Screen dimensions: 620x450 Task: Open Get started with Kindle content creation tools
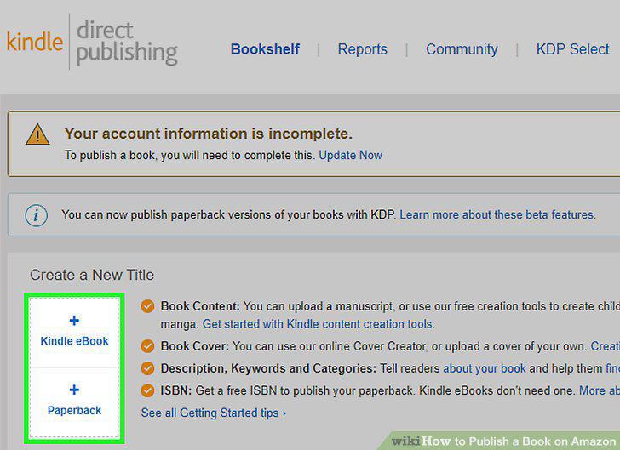click(319, 324)
